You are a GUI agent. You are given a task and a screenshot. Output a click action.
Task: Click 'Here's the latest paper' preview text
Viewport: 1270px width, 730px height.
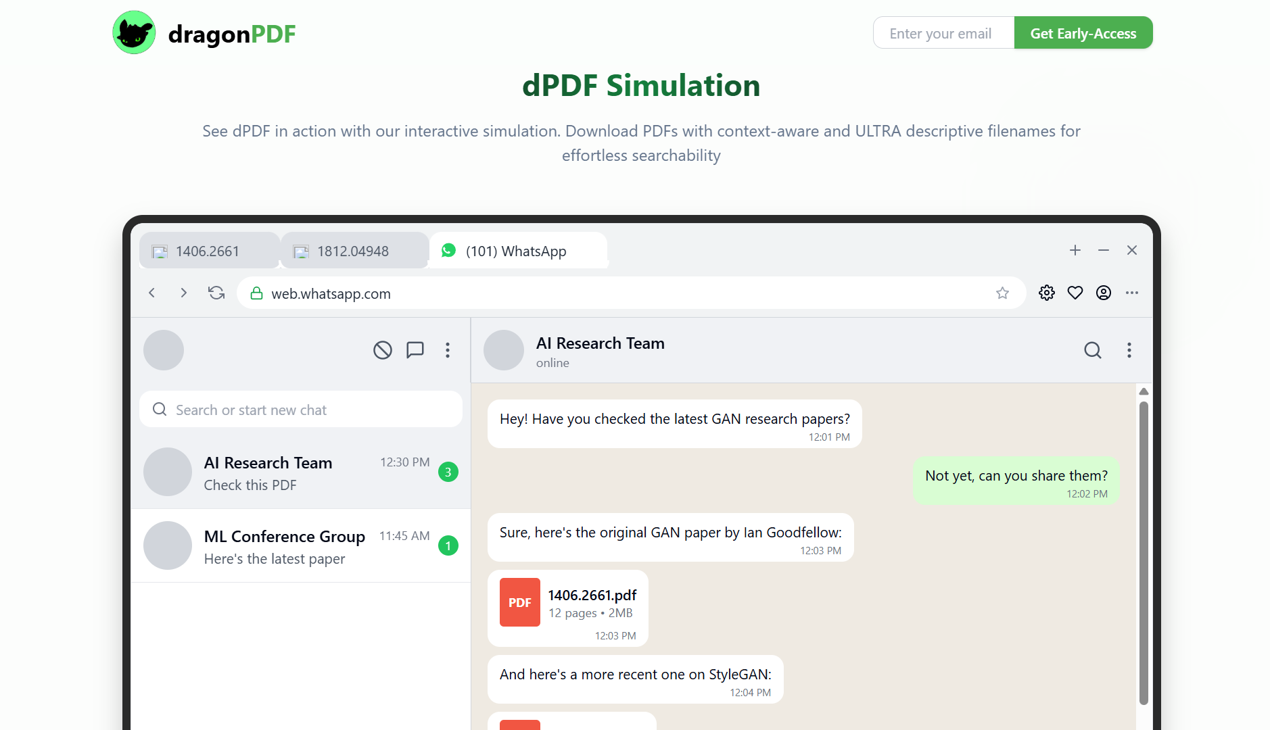275,559
